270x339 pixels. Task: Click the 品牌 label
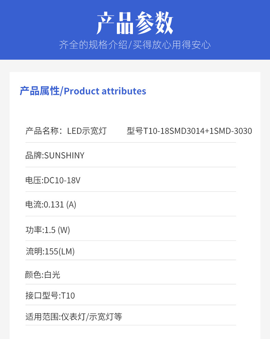[x=33, y=156]
